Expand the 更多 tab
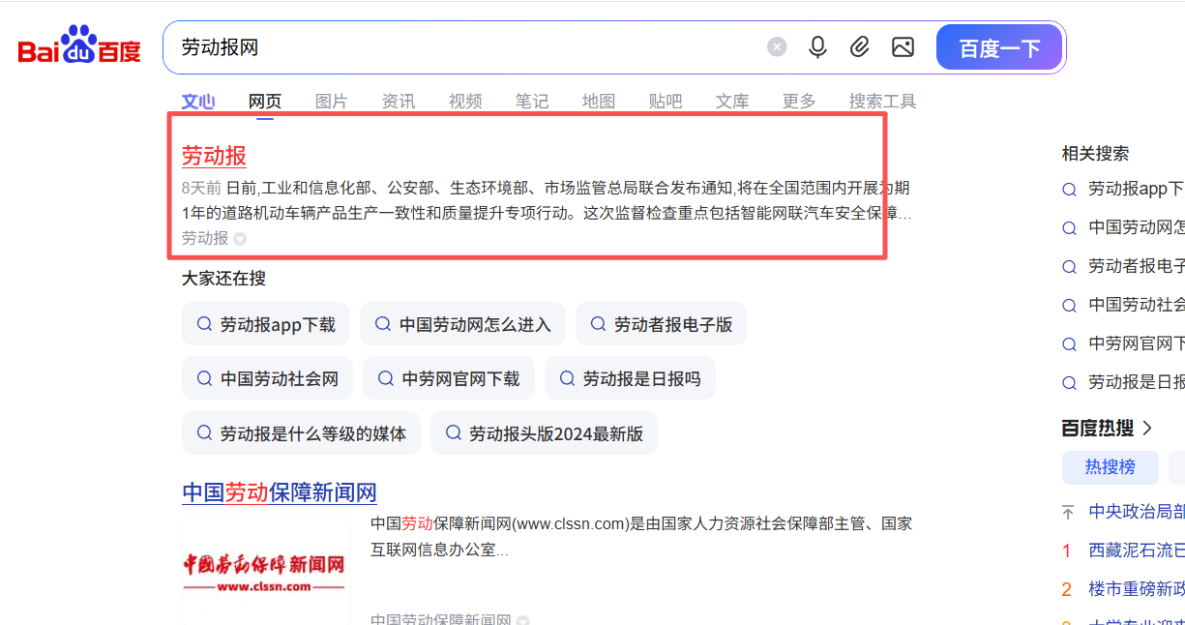Screen dimensions: 1185x625 (799, 102)
